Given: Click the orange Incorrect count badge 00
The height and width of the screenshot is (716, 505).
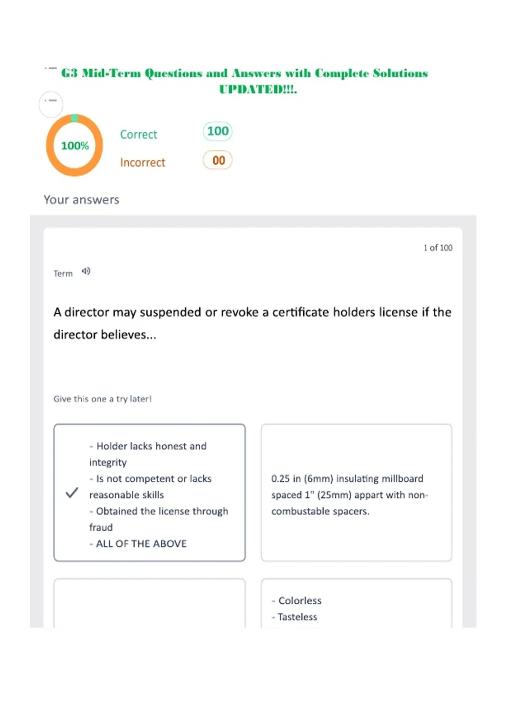Looking at the screenshot, I should click(x=218, y=160).
